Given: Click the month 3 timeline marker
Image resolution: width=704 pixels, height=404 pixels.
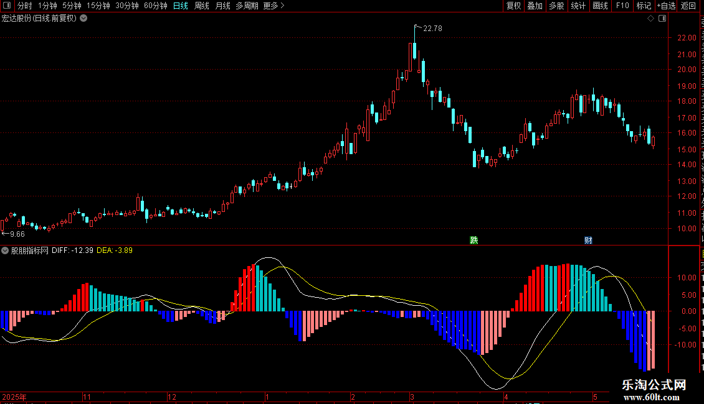Looking at the screenshot, I should 412,397.
